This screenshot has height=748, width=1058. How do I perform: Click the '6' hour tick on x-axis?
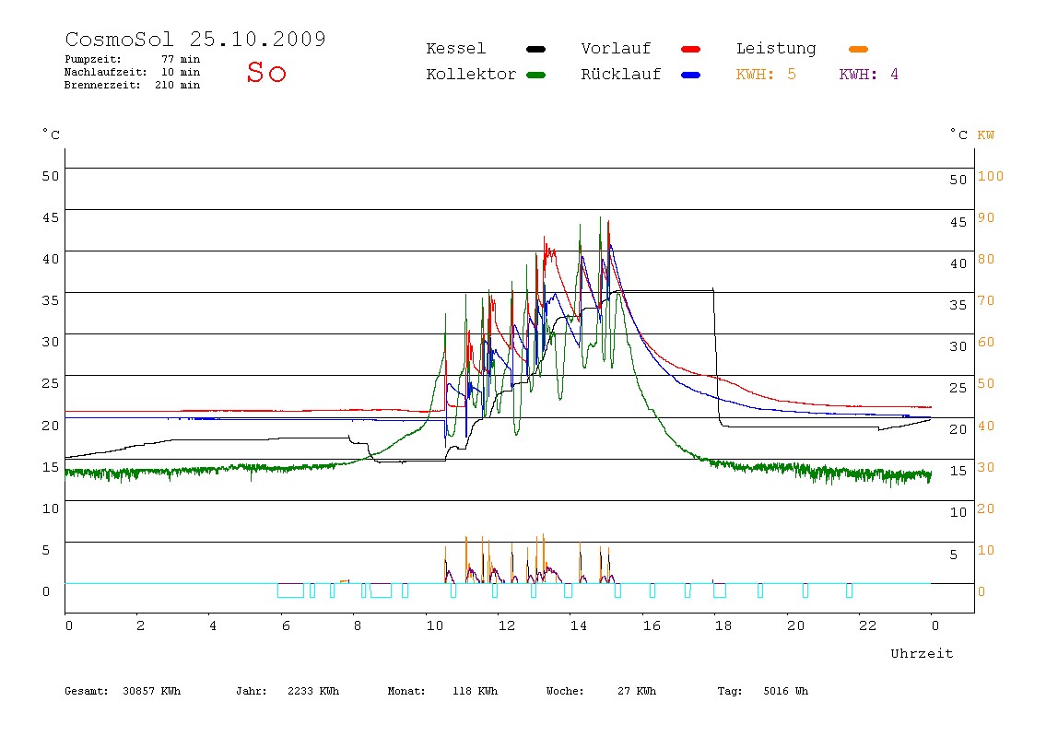(x=286, y=625)
